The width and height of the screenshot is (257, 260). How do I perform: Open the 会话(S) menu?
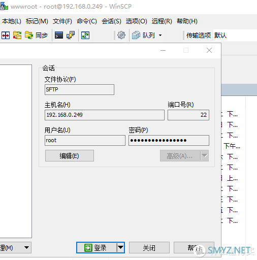coord(111,21)
